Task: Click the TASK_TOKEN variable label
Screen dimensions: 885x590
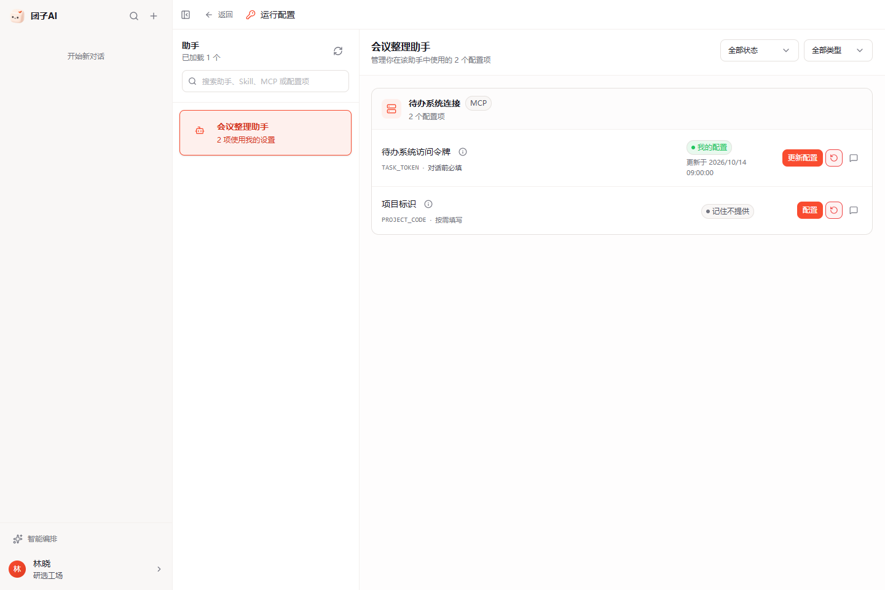Action: (400, 168)
